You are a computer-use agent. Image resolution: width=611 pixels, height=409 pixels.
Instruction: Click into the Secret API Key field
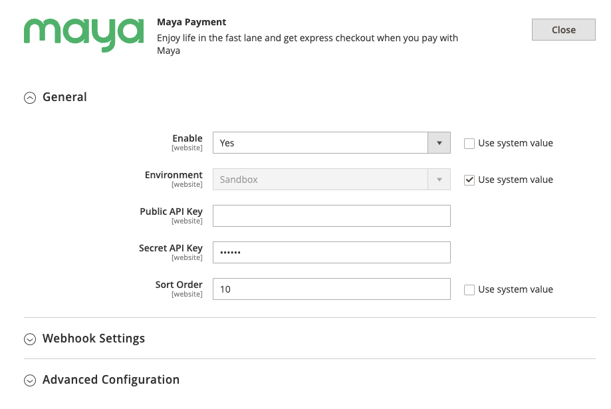(331, 253)
